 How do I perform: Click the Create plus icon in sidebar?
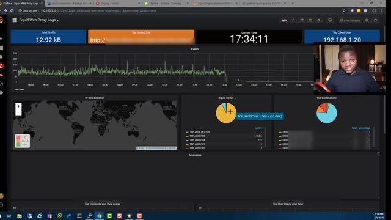pyautogui.click(x=1, y=38)
